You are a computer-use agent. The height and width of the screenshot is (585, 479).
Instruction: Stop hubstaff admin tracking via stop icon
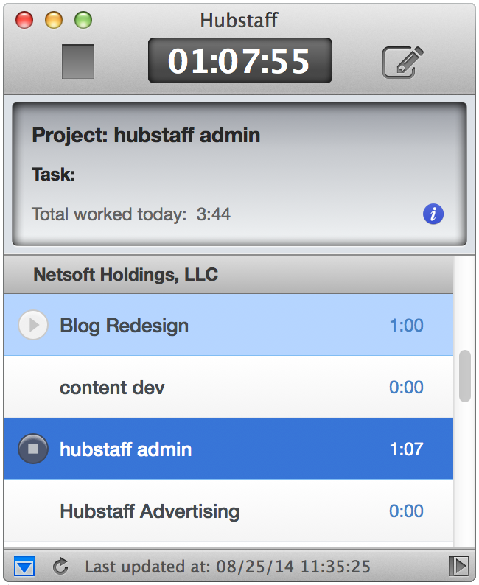33,449
